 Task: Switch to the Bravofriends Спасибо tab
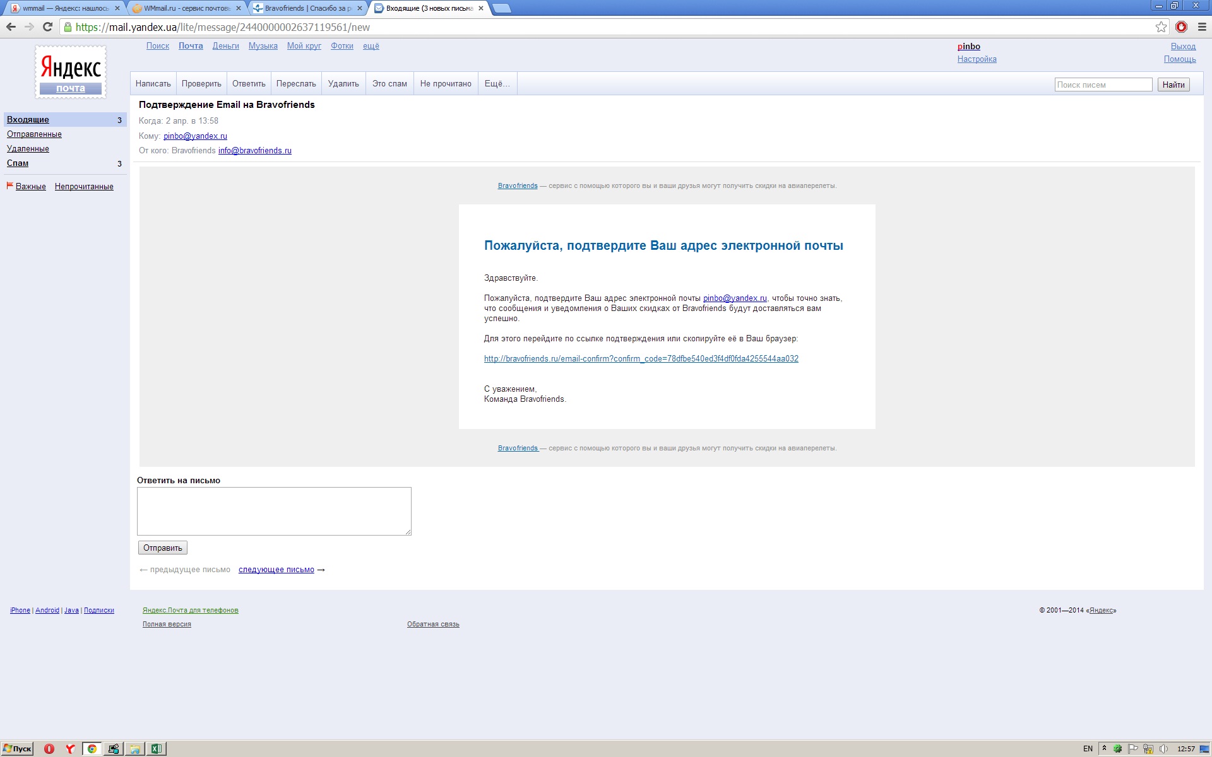[x=308, y=8]
